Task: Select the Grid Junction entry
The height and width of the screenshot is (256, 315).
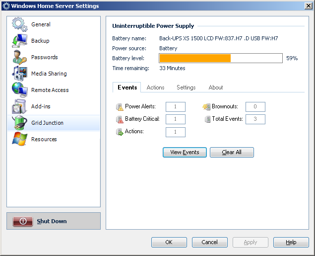Action: (54, 123)
